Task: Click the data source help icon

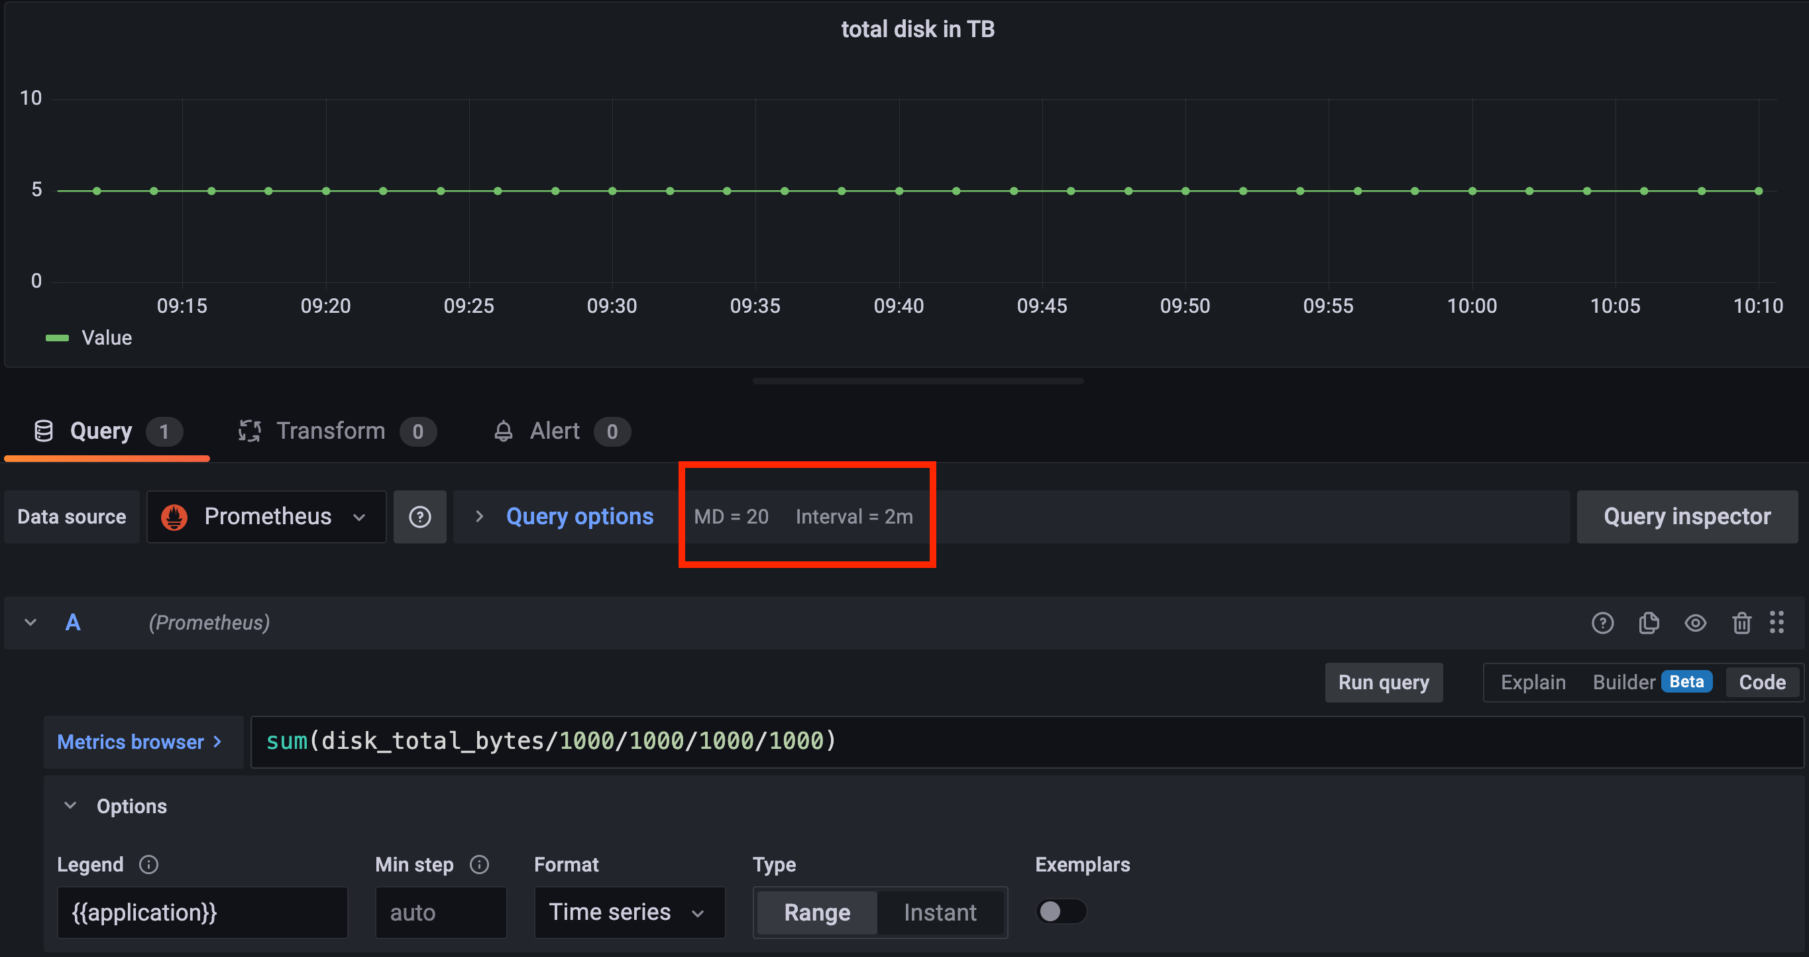Action: [419, 517]
